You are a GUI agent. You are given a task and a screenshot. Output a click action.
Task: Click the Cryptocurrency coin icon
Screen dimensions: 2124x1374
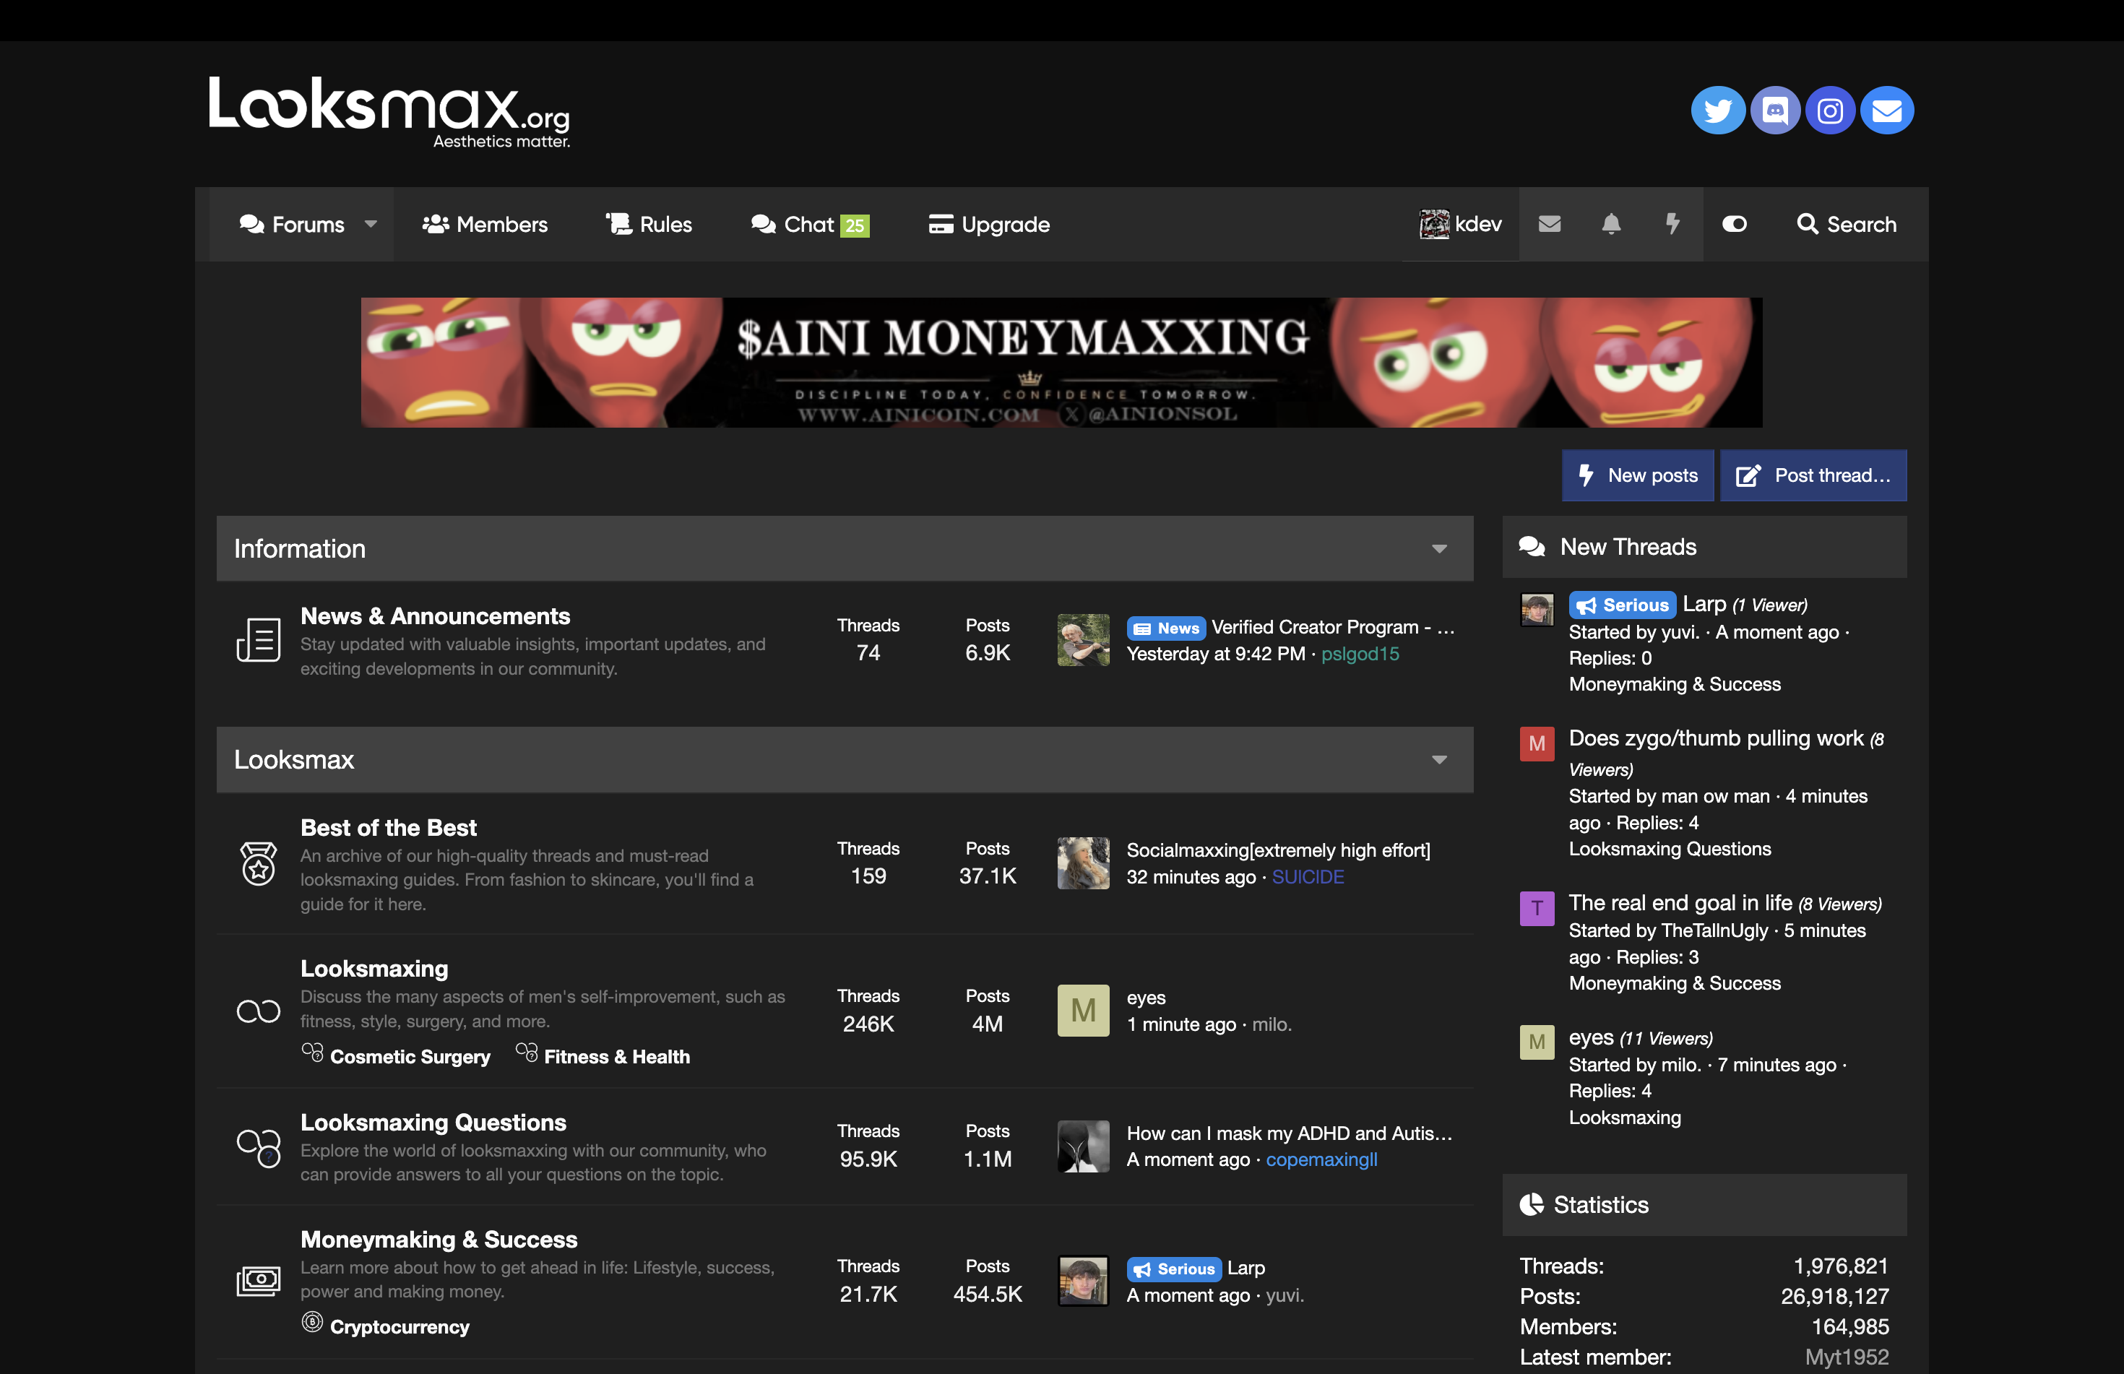(312, 1322)
